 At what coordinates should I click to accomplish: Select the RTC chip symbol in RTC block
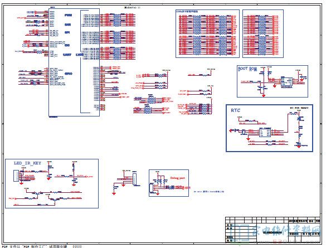(x=265, y=133)
